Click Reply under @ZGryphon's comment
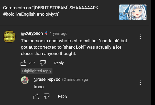The height and width of the screenshot is (105, 155). pyautogui.click(x=59, y=63)
